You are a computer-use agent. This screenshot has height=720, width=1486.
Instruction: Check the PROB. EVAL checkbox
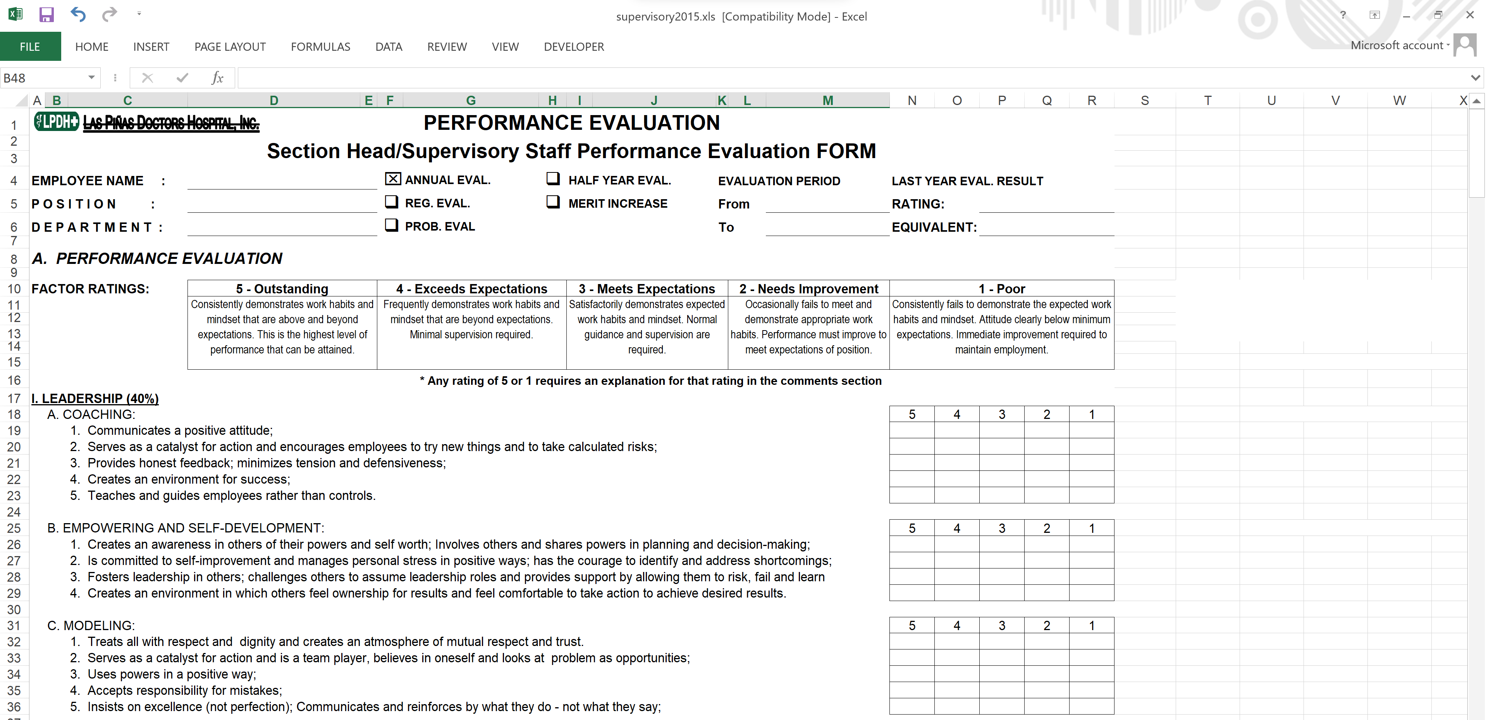click(x=392, y=226)
